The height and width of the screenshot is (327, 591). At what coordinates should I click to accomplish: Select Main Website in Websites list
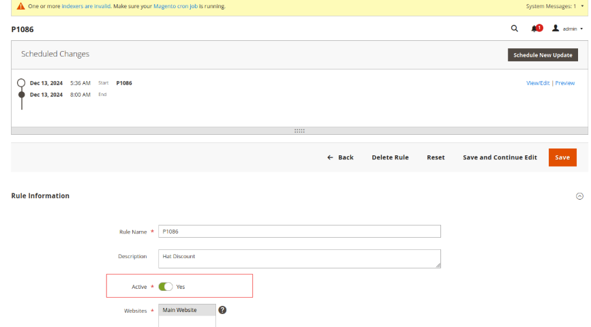[187, 310]
